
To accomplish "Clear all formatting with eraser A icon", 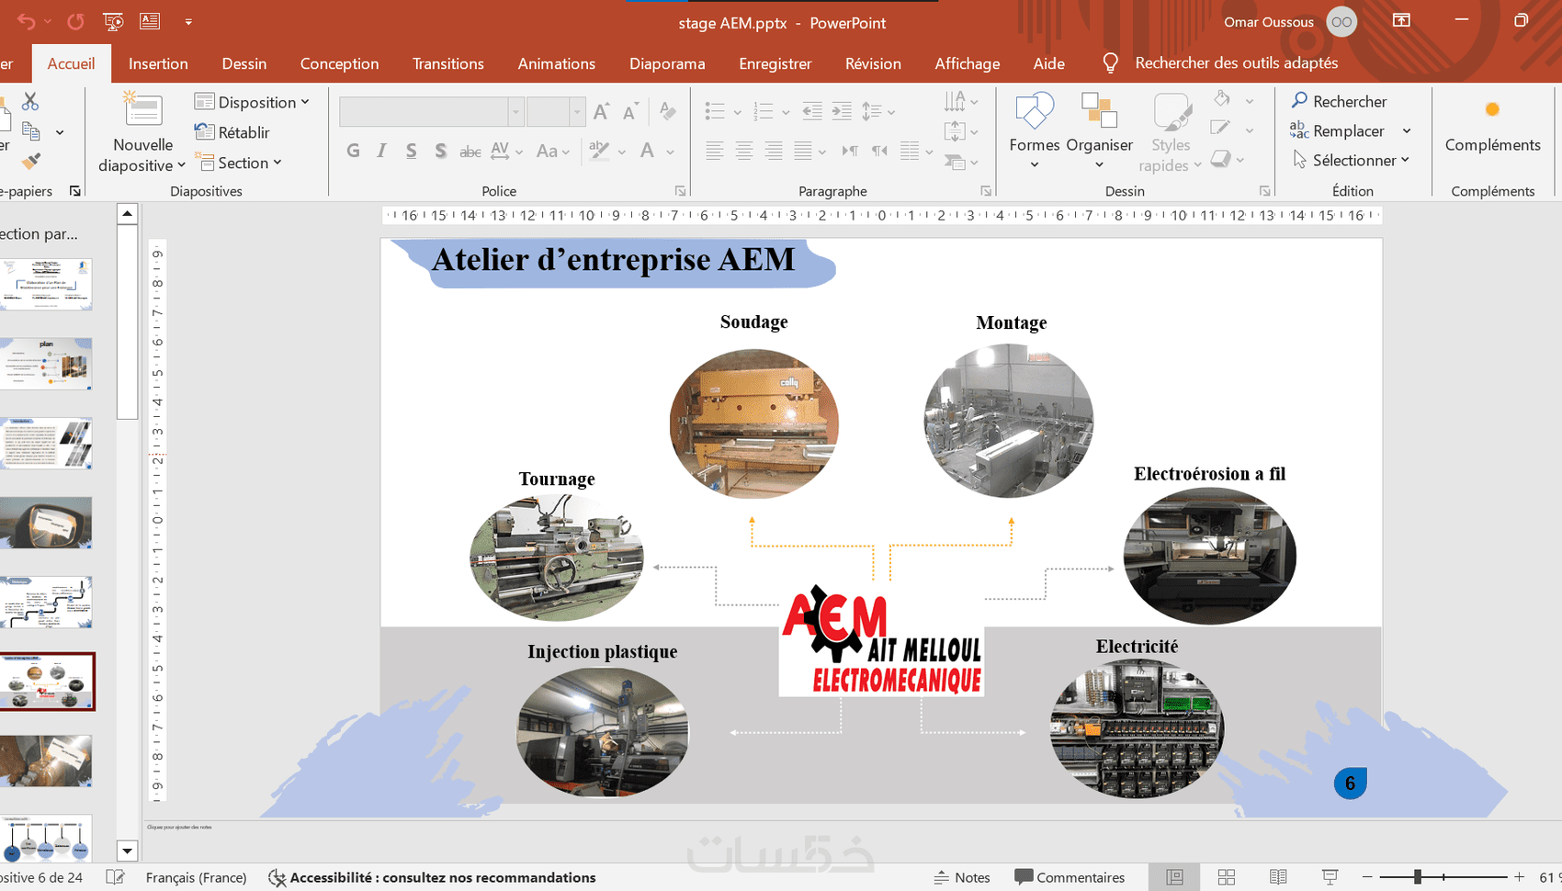I will [668, 112].
